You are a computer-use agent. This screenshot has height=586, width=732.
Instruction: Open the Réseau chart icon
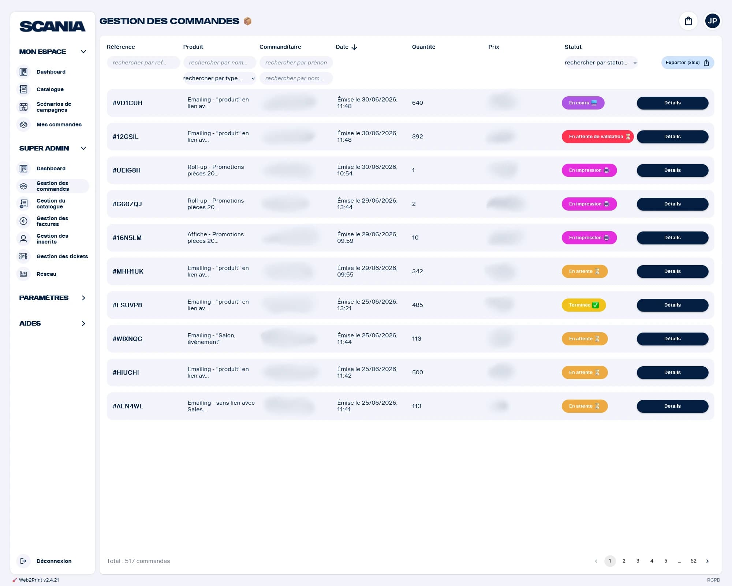[x=23, y=274]
